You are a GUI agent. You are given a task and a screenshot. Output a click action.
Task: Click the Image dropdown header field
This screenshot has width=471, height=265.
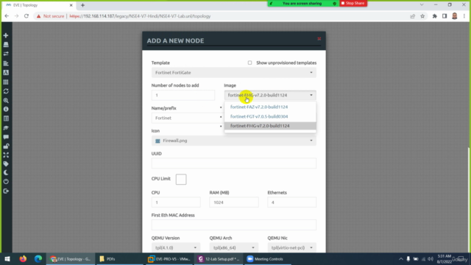coord(270,95)
